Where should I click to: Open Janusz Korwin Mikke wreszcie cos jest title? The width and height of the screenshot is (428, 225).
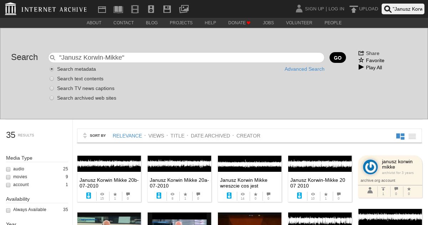coord(244,183)
